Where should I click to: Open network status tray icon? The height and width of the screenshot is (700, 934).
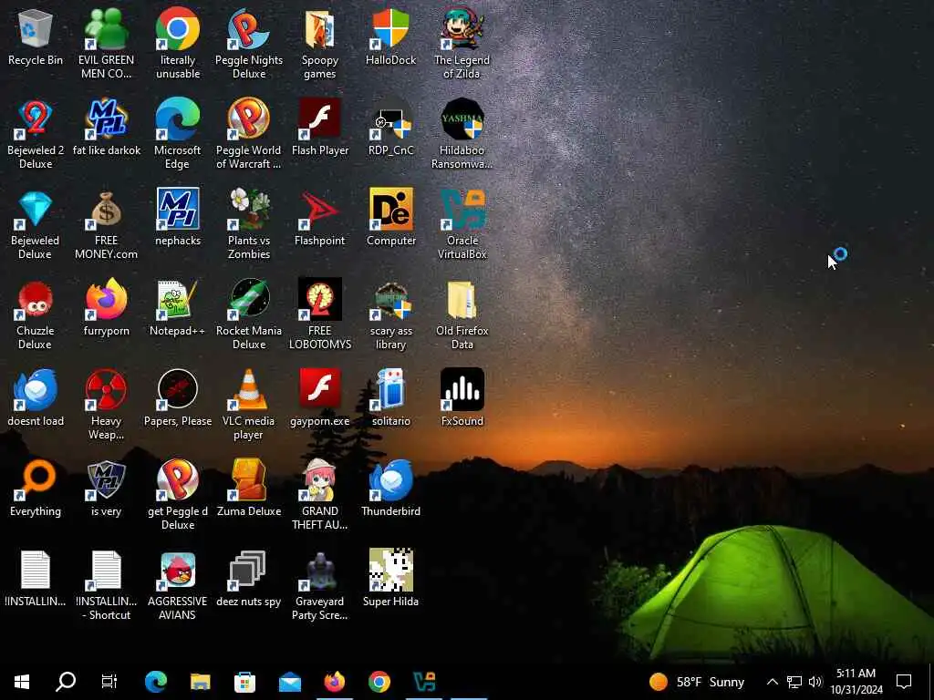pos(794,682)
